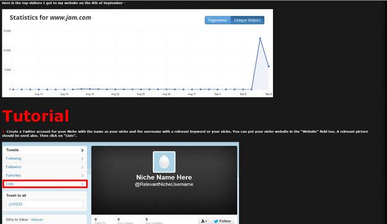Screen dimensions: 387x224
Task: Click the last data point on Sep 9
Action: click(x=269, y=66)
